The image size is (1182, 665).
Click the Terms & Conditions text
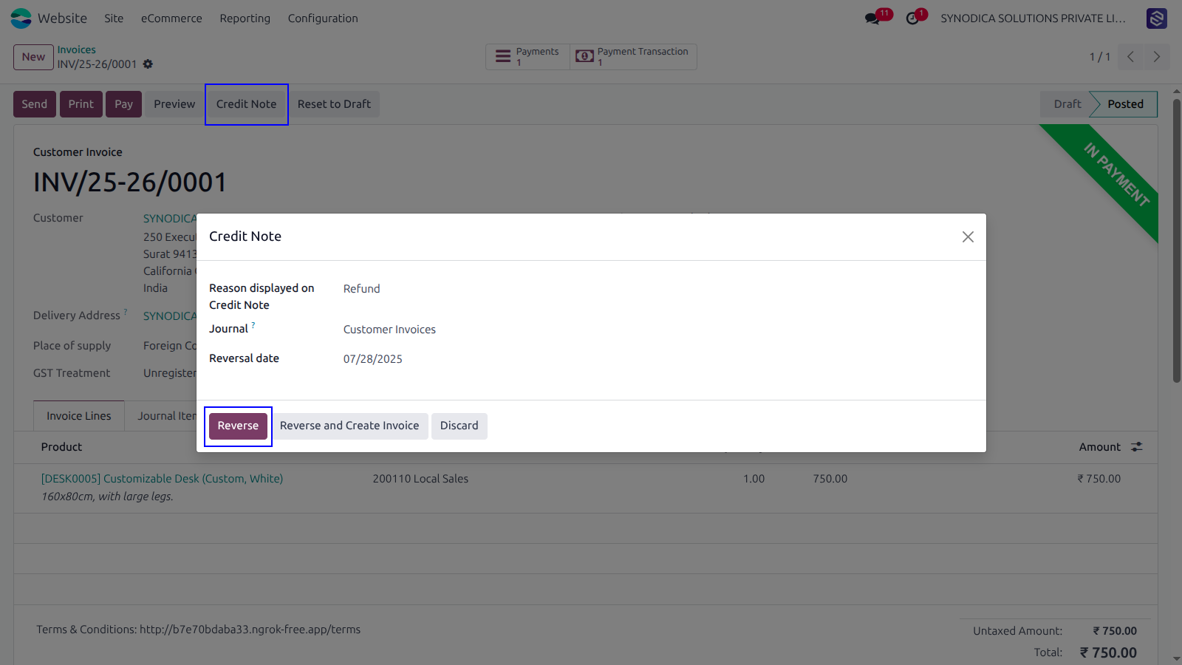[199, 630]
